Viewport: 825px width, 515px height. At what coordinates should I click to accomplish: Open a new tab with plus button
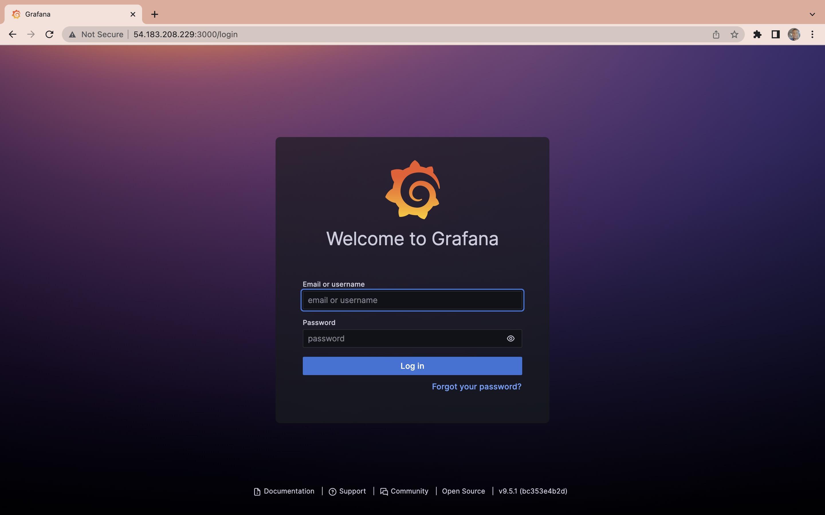coord(154,14)
